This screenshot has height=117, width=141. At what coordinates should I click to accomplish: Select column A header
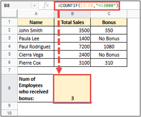pyautogui.click(x=36, y=14)
